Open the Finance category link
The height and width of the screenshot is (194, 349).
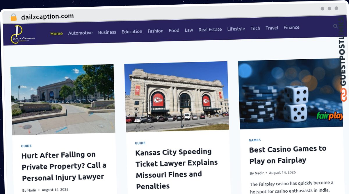pyautogui.click(x=291, y=27)
